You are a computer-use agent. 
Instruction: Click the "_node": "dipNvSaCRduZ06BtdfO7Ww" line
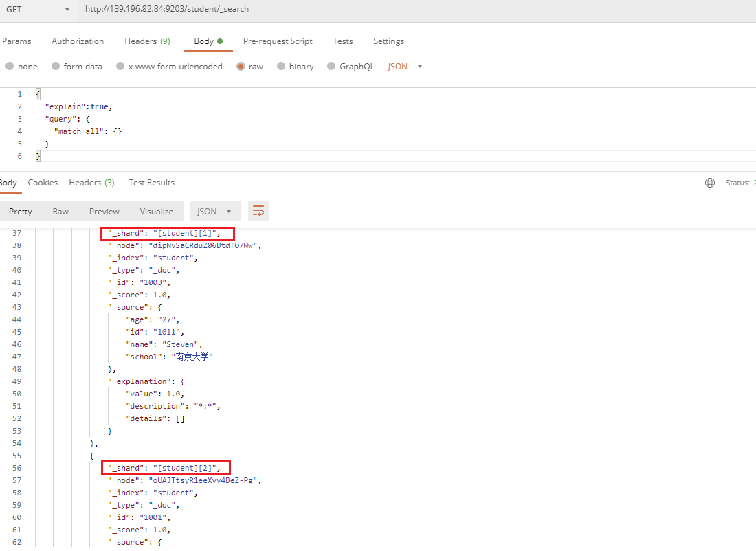tap(184, 245)
